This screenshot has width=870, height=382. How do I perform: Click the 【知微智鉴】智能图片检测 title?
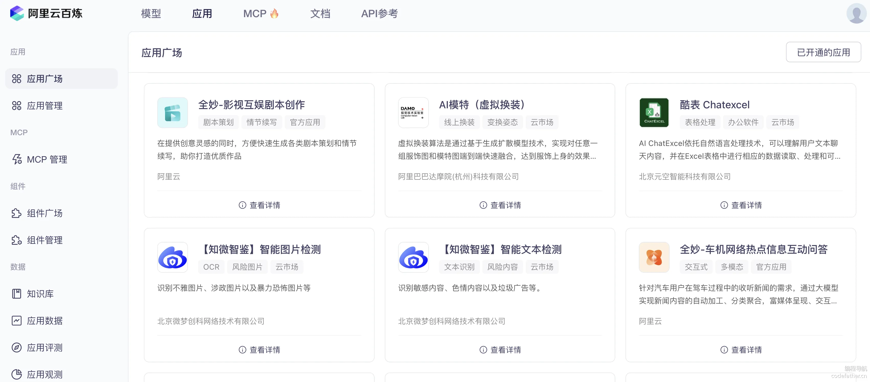259,249
